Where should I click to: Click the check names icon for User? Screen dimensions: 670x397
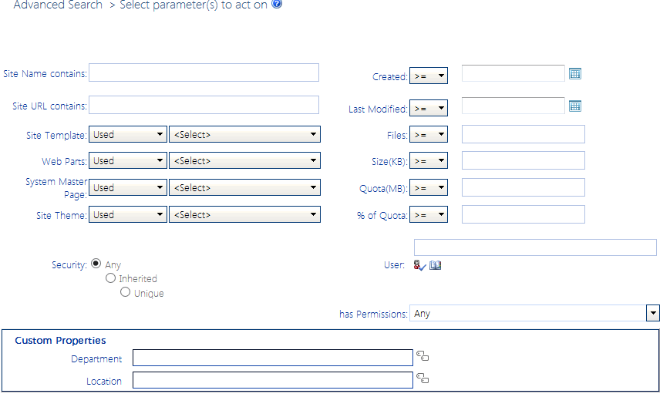419,265
